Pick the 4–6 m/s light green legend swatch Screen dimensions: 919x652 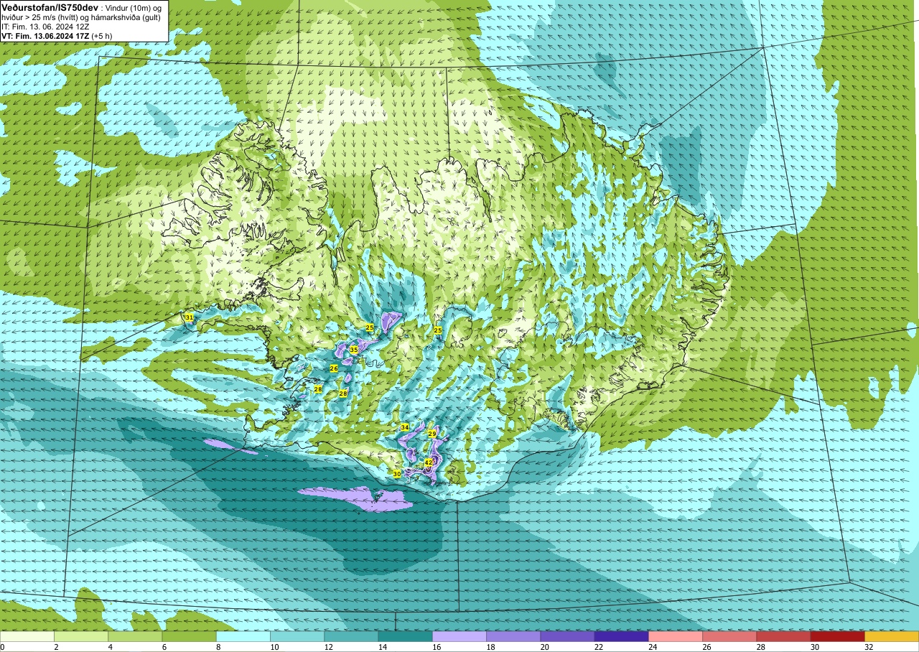(x=135, y=636)
